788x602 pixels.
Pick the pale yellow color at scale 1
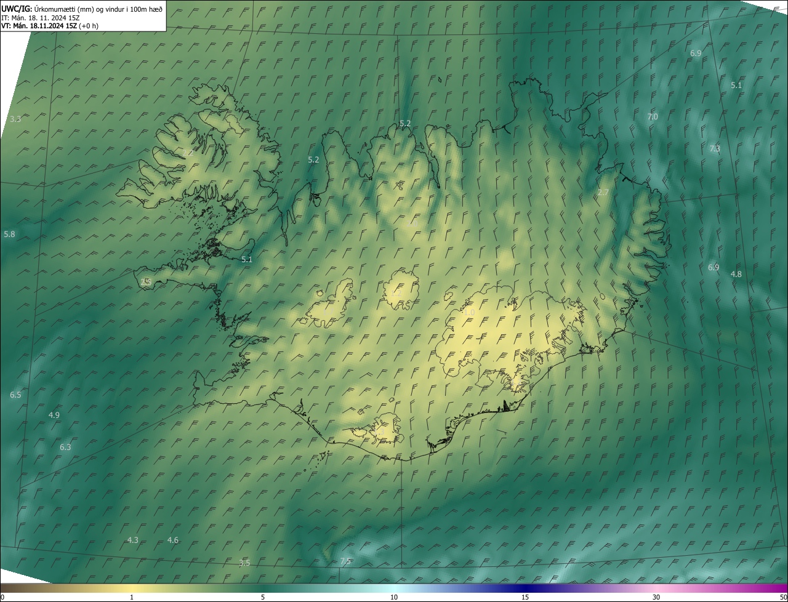132,588
